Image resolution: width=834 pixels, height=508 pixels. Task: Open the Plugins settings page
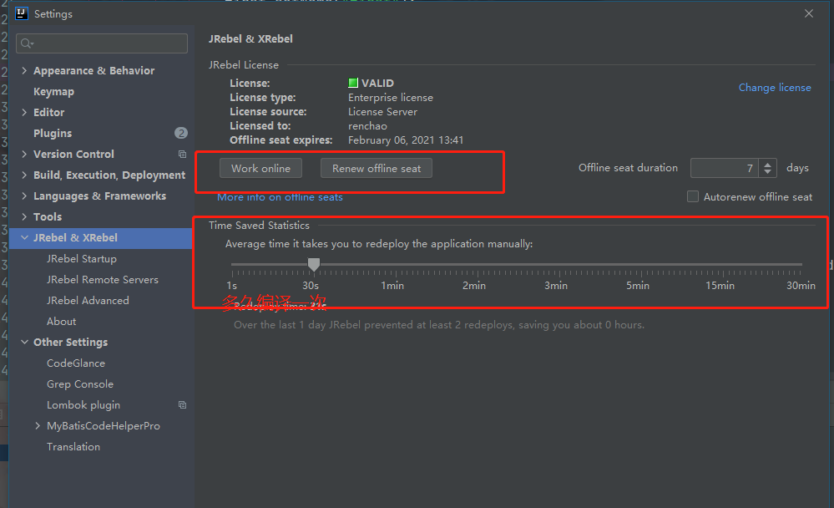[x=53, y=133]
